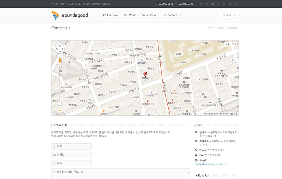This screenshot has width=282, height=179.
Task: Open the Skype icon in top bar
Action: click(x=230, y=4)
